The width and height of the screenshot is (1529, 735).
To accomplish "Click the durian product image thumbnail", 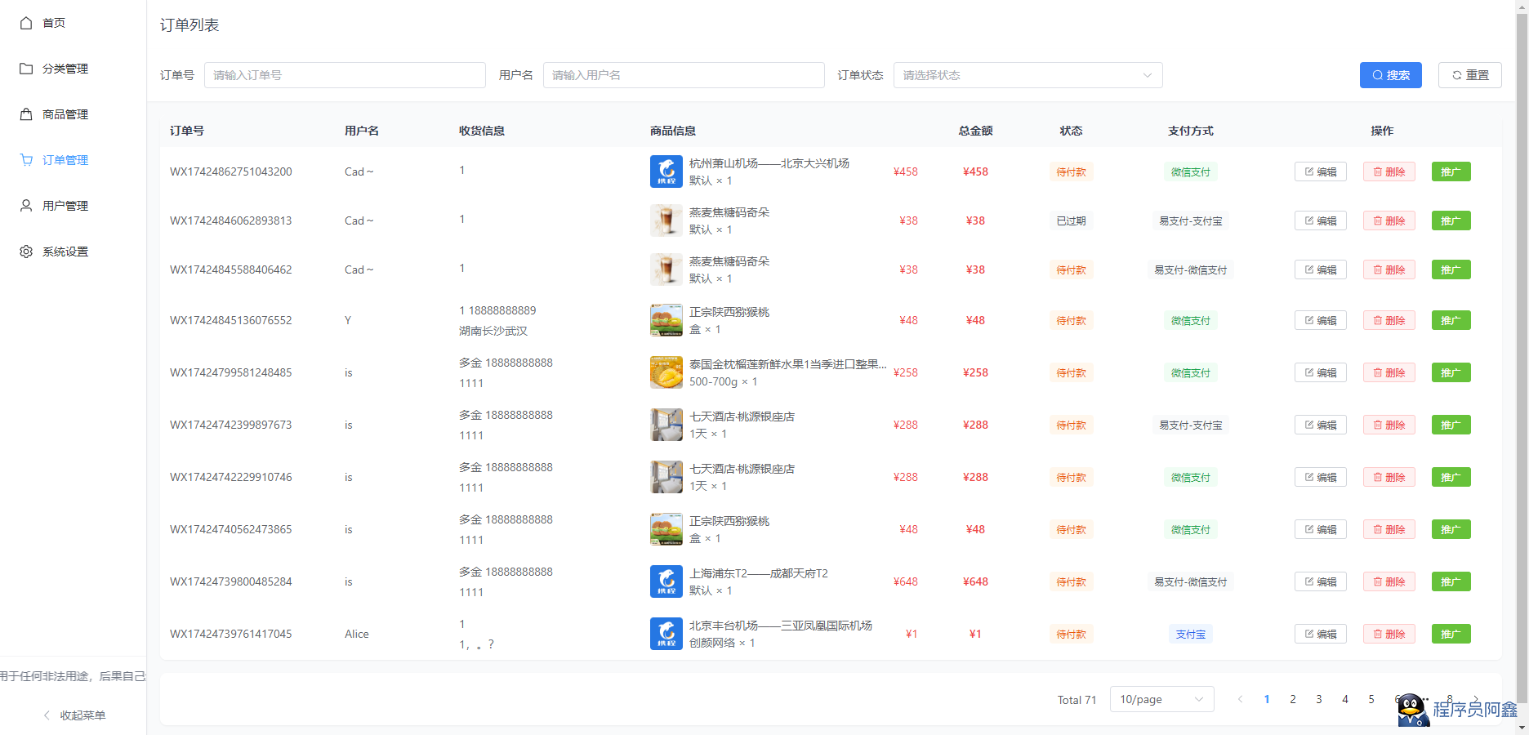I will coord(666,372).
